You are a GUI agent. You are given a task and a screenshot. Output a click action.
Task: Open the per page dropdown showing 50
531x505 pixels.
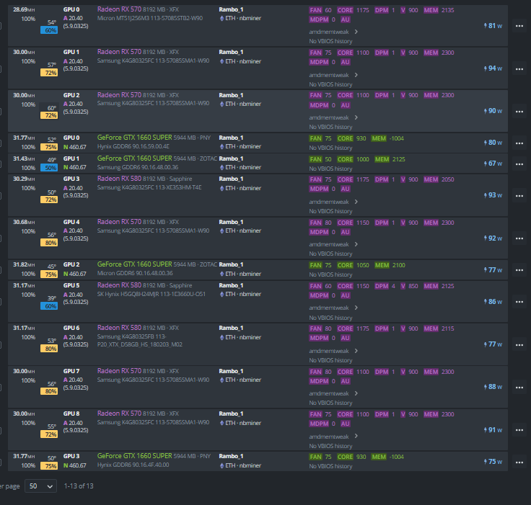[40, 486]
